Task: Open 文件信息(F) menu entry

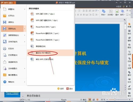Action: pyautogui.click(x=13, y=68)
